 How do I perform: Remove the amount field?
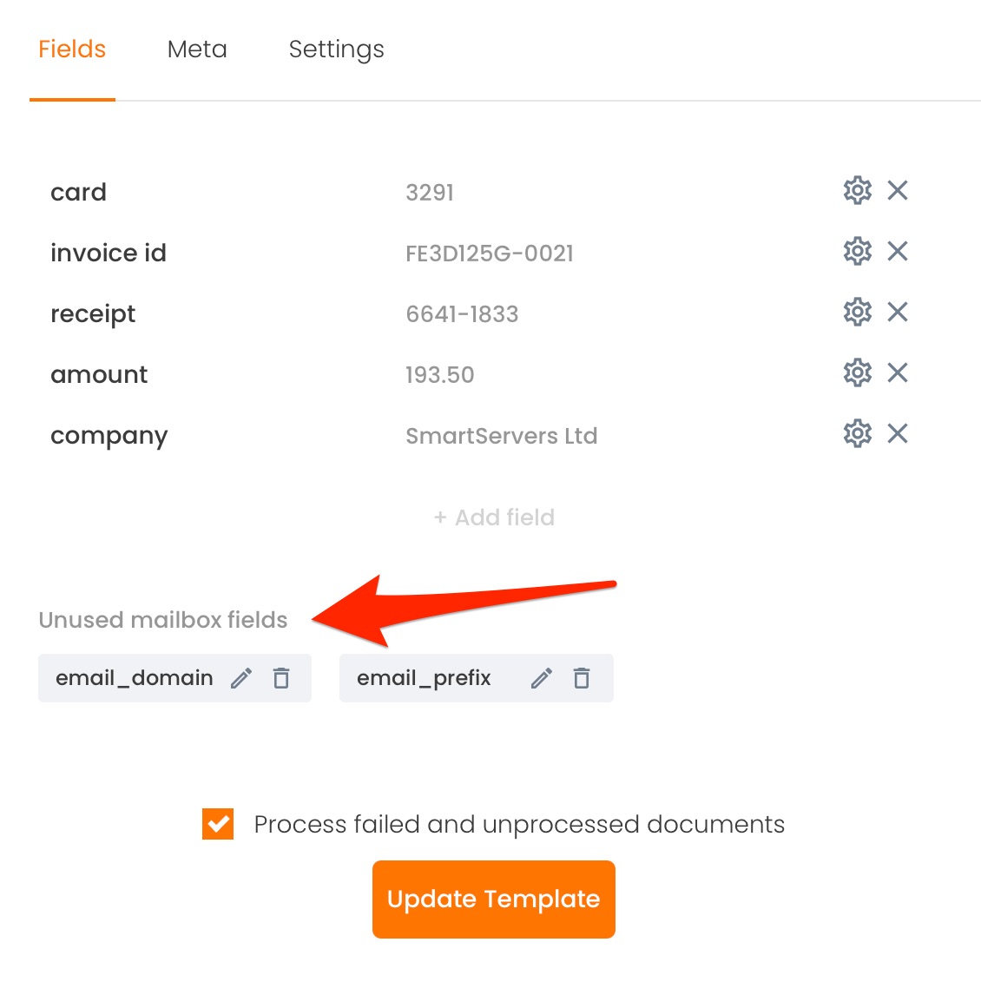pos(898,372)
